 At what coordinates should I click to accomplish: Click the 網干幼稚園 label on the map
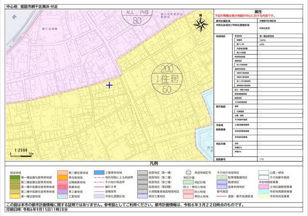pos(50,29)
